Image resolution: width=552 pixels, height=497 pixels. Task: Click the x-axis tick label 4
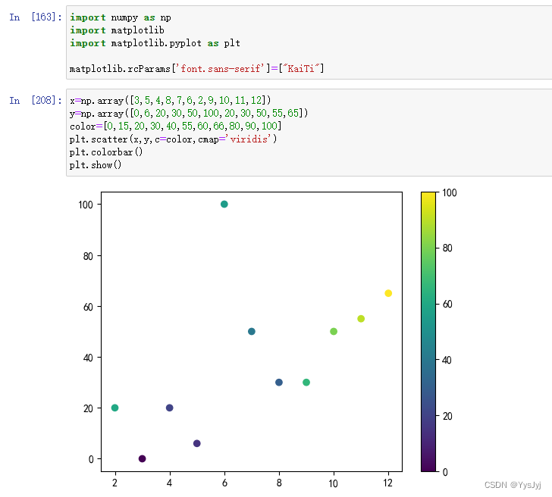pos(169,483)
